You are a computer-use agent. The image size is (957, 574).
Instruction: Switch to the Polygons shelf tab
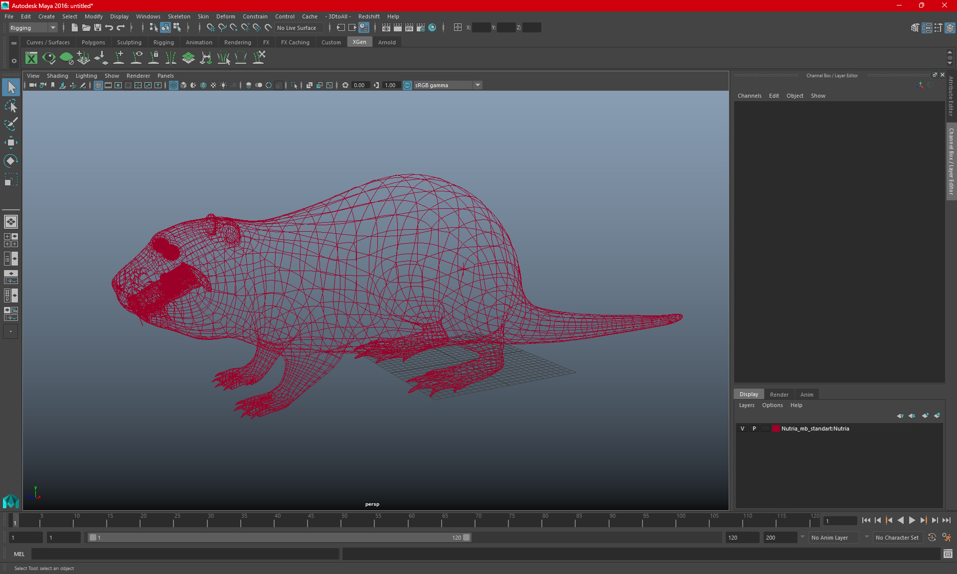point(93,42)
